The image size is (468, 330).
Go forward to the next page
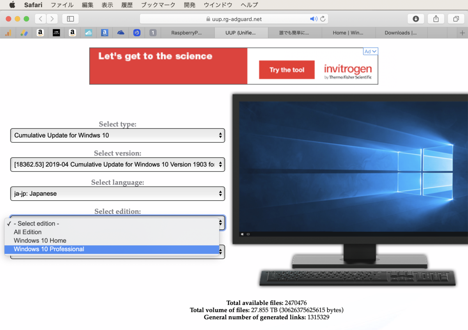pyautogui.click(x=52, y=19)
